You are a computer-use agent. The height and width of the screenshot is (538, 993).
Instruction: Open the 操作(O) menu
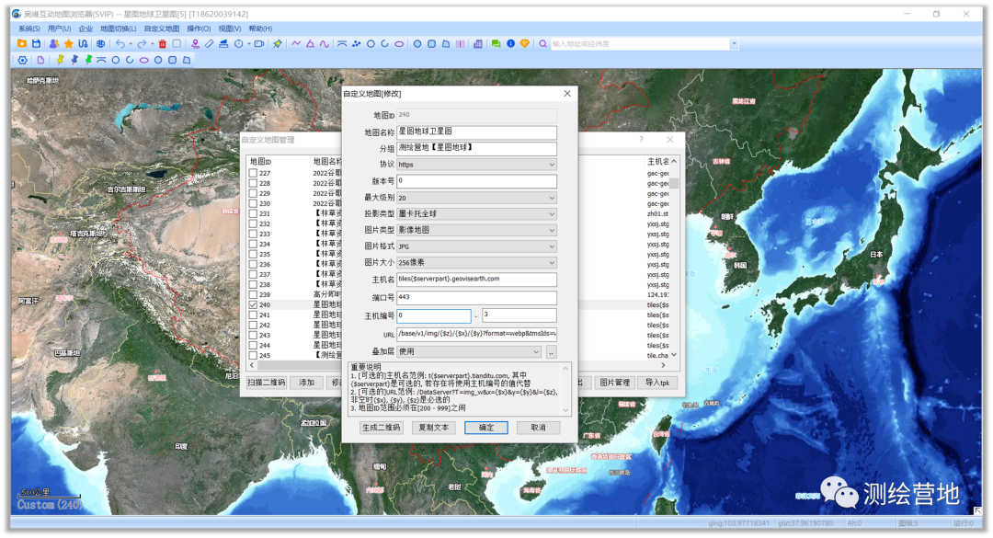click(199, 29)
